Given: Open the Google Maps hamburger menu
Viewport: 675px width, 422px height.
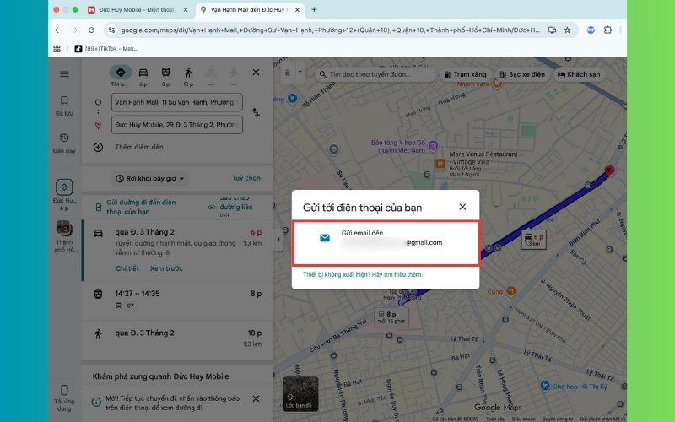Looking at the screenshot, I should (64, 74).
